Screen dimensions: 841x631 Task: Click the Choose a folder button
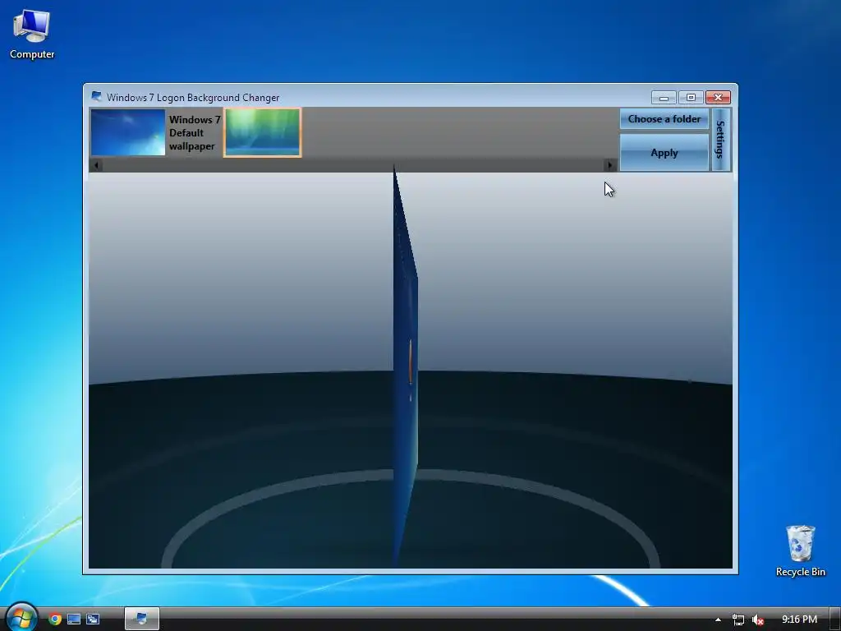click(664, 119)
